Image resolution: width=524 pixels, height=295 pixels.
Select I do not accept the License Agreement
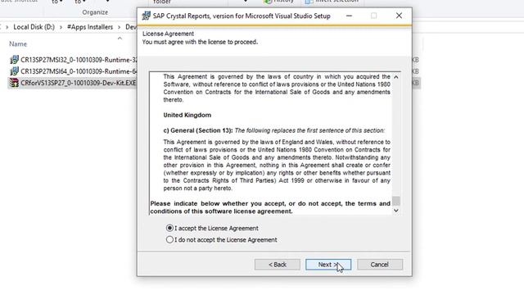pyautogui.click(x=222, y=240)
